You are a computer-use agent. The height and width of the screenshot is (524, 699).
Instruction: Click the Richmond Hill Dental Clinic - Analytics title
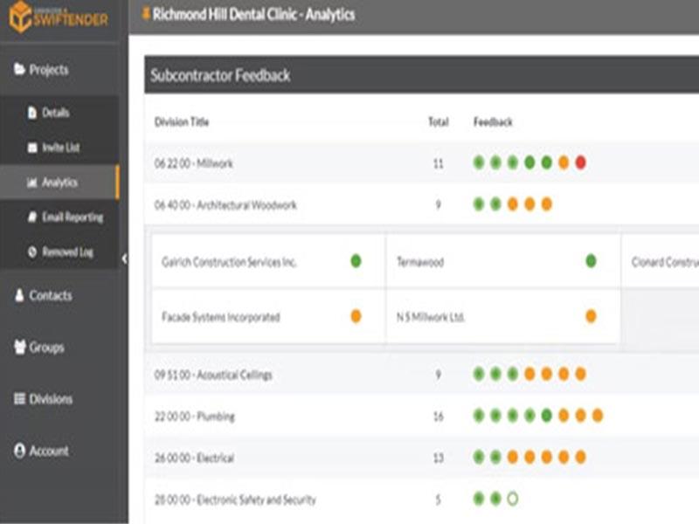click(x=253, y=14)
